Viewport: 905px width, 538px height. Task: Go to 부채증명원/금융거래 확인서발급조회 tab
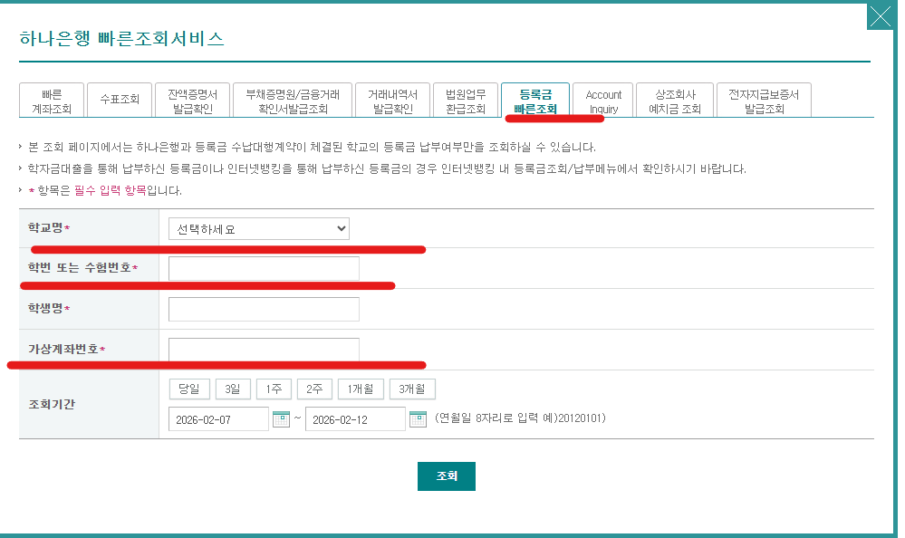[x=293, y=101]
